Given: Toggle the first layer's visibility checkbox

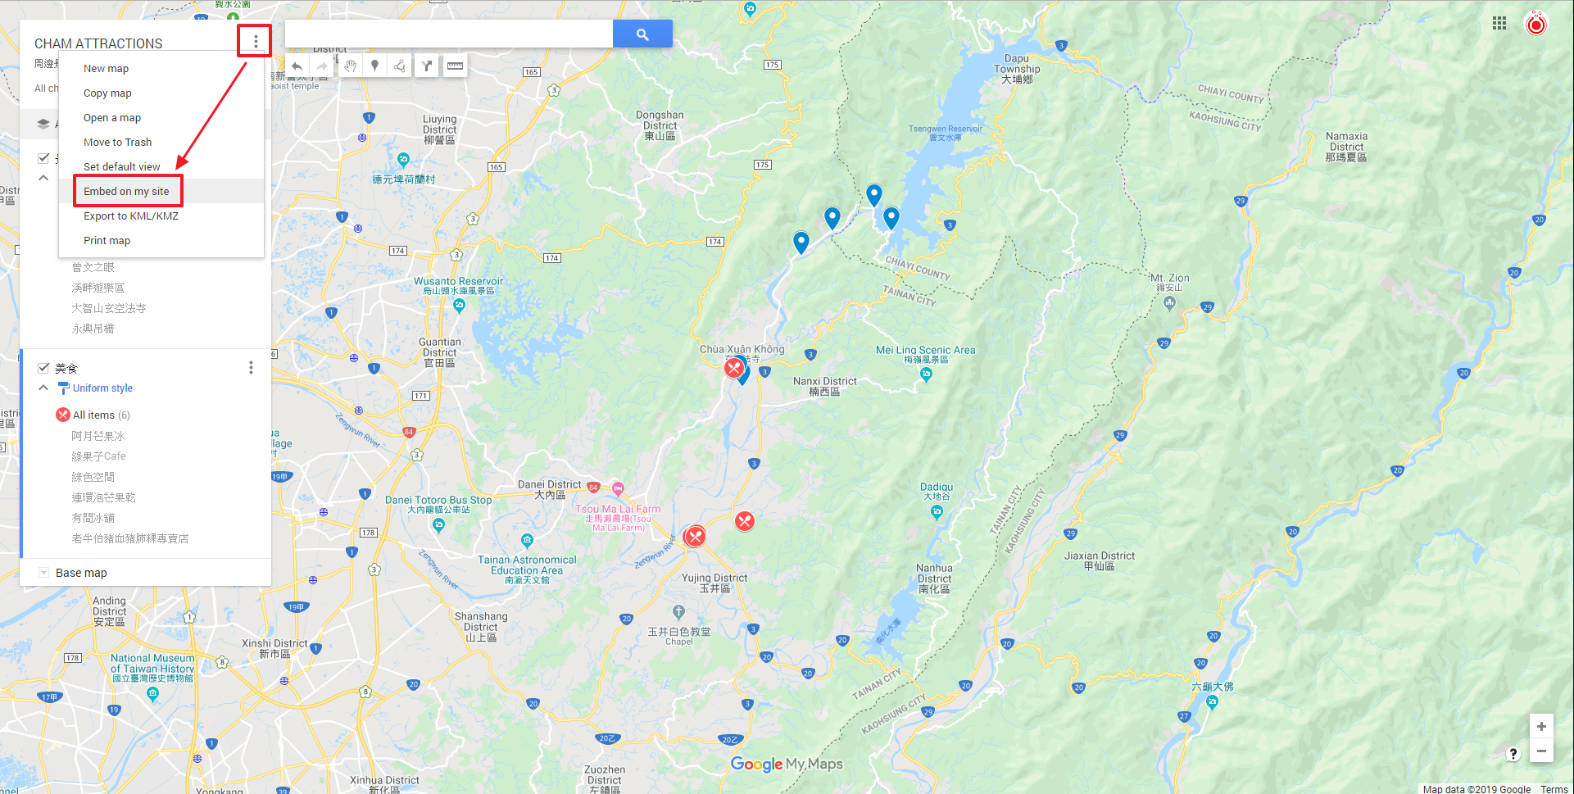Looking at the screenshot, I should pos(43,157).
